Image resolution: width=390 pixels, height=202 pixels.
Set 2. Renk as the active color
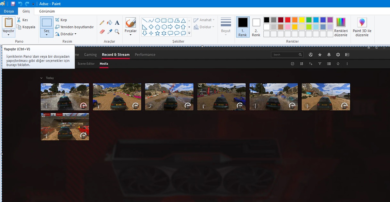256,27
